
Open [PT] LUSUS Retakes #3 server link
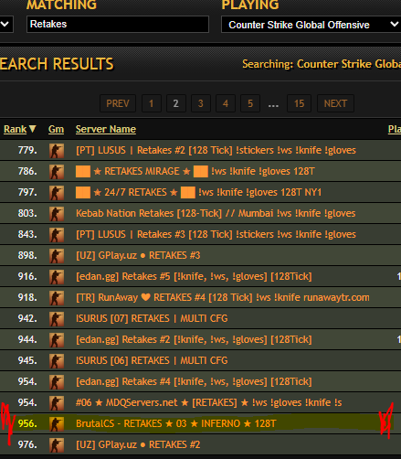[216, 234]
